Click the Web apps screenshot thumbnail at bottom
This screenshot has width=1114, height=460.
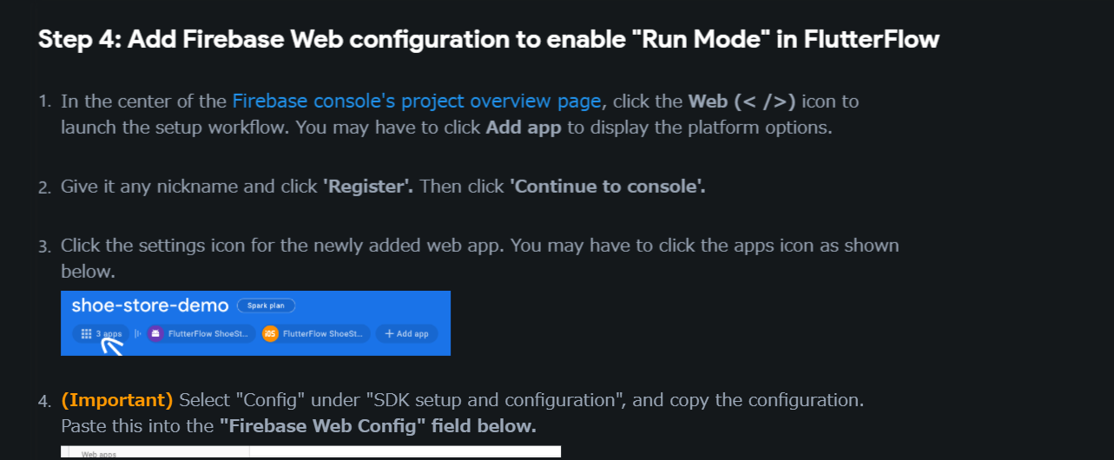click(x=311, y=452)
